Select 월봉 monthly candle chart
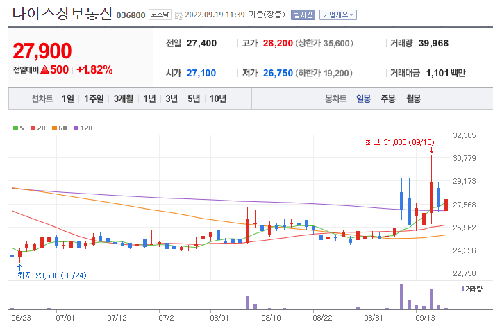The image size is (493, 324). coord(413,99)
